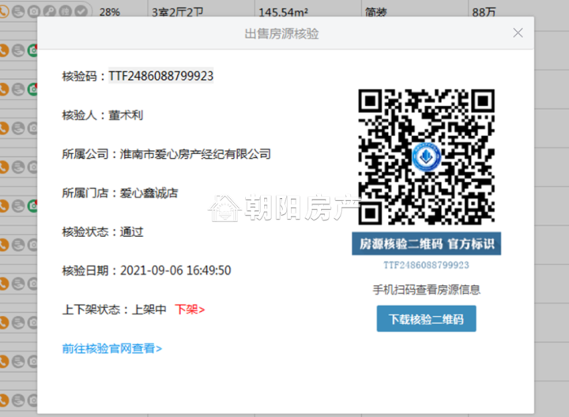The image size is (569, 417).
Task: Click the property verification QR code image
Action: click(x=427, y=156)
